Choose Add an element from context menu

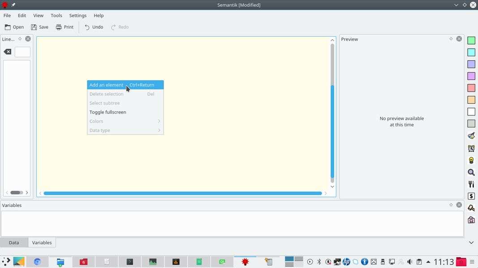(x=107, y=85)
